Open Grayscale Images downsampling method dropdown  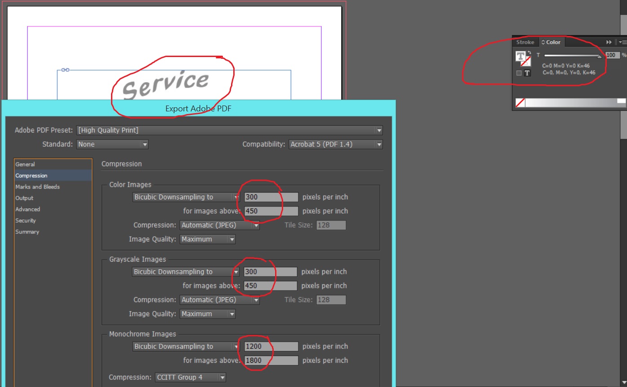(x=186, y=272)
